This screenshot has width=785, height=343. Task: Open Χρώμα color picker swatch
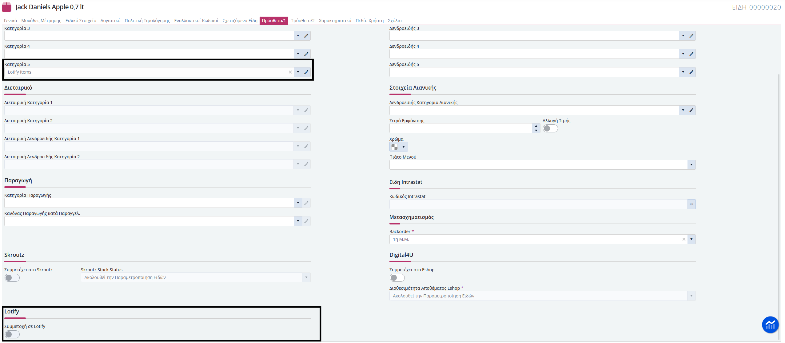click(399, 147)
